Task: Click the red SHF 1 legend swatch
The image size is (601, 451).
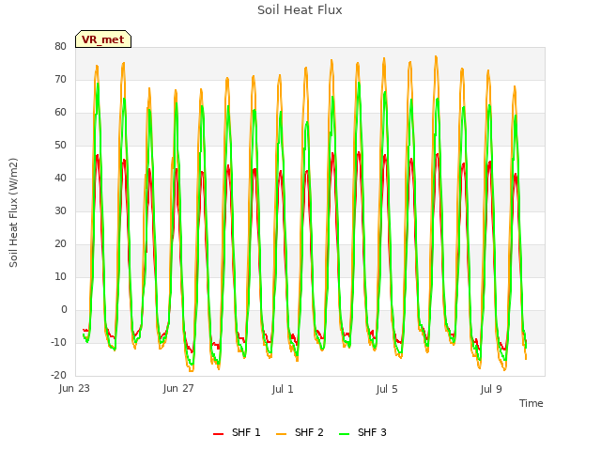Action: coord(218,433)
